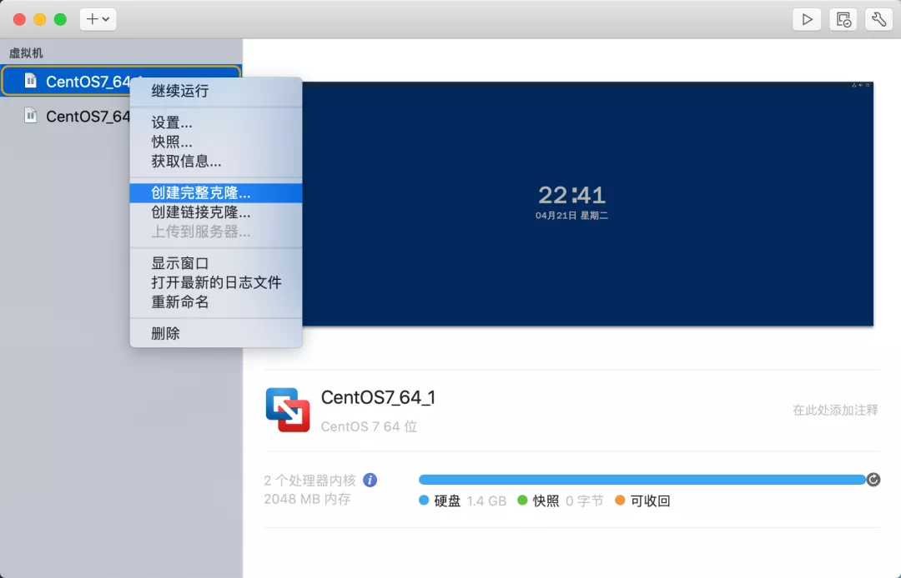The height and width of the screenshot is (578, 901).
Task: Choose 设置... from context menu
Action: pos(216,122)
